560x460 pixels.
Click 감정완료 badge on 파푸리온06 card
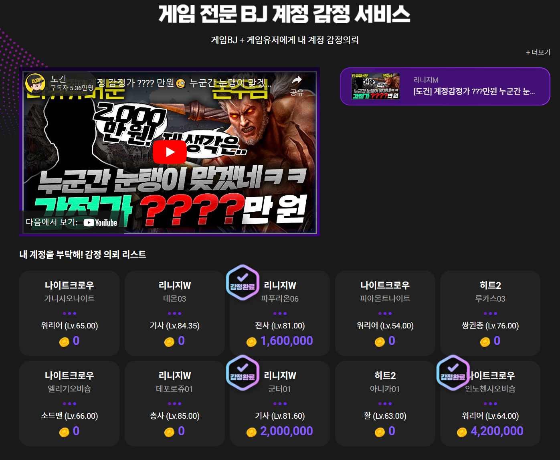243,282
